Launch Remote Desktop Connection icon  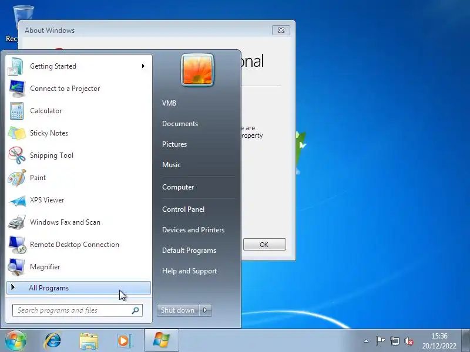pyautogui.click(x=17, y=245)
